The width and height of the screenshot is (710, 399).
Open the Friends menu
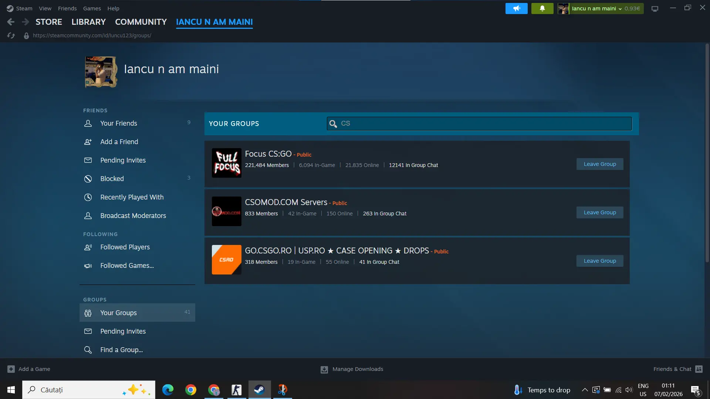click(67, 8)
